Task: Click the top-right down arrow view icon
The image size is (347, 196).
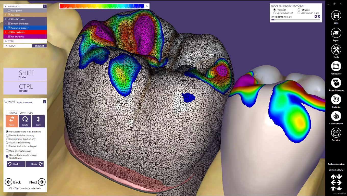Action: pos(339,177)
